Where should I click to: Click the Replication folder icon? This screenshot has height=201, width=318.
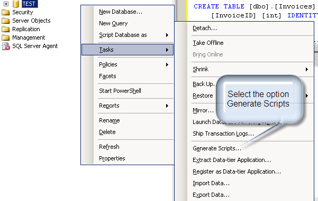[5, 30]
